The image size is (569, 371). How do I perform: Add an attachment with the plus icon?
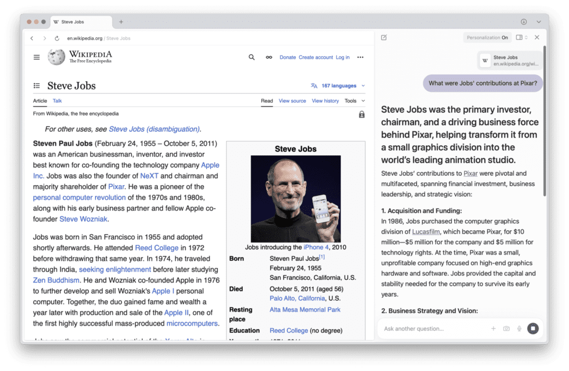(493, 329)
